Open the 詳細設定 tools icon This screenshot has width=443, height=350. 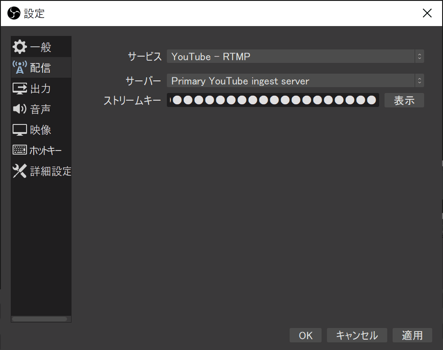coord(19,171)
